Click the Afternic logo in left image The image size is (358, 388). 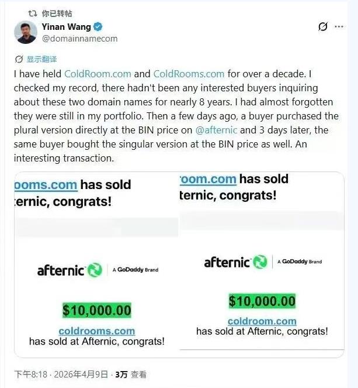[69, 270]
